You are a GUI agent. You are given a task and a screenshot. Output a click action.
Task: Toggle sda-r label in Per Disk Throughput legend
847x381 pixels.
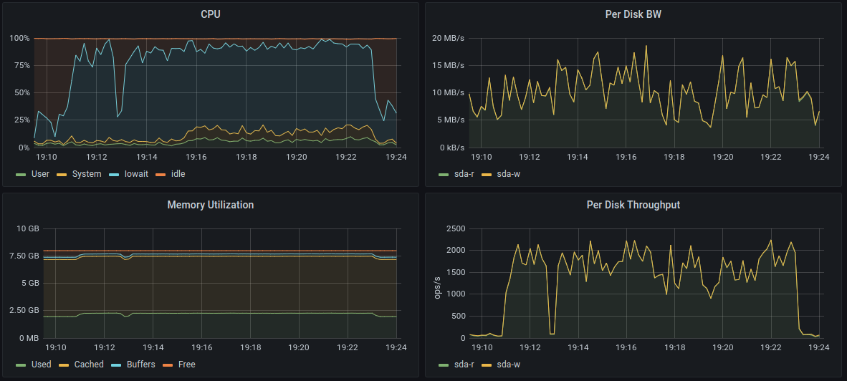(x=465, y=365)
